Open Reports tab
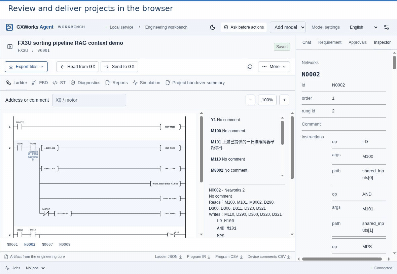Viewport: 397px width, 274px height. point(117,83)
